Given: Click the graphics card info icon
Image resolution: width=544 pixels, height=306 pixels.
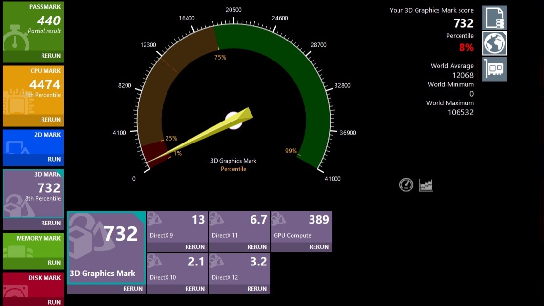Looking at the screenshot, I should point(494,69).
